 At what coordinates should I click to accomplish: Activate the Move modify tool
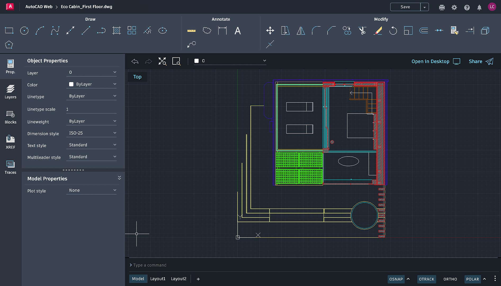tap(270, 31)
